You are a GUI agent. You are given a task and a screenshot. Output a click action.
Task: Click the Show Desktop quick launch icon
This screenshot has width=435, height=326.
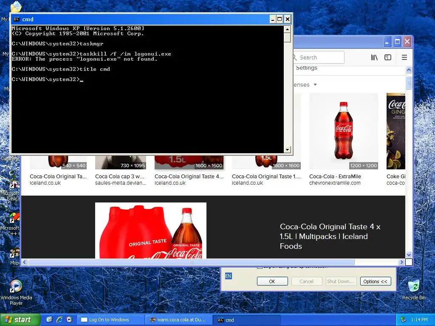tap(49, 320)
